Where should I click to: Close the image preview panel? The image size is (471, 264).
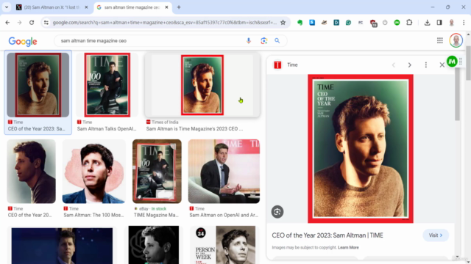[x=442, y=65]
